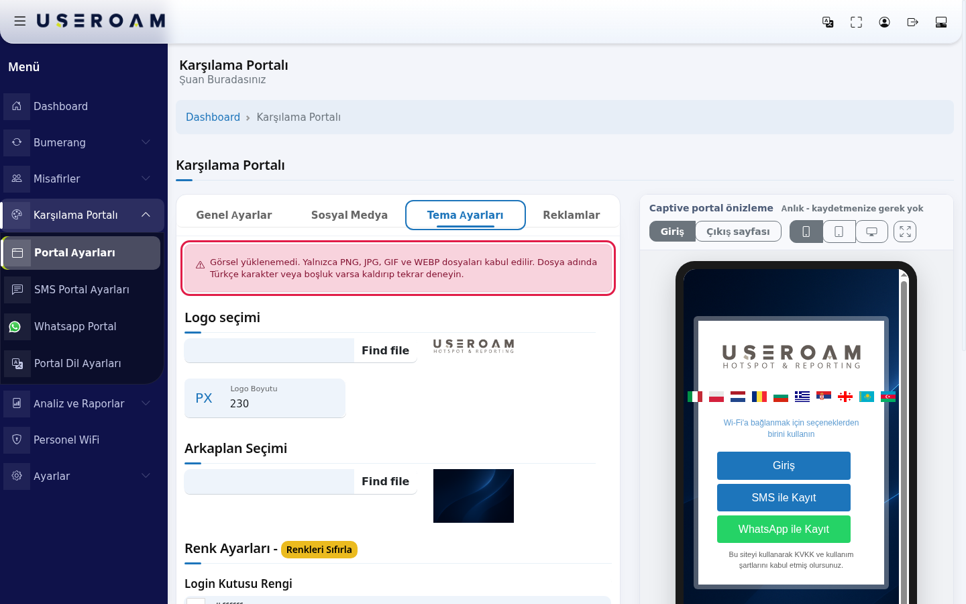
Task: Click the logout icon in header
Action: (912, 22)
